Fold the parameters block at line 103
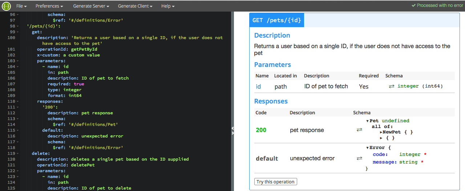Viewport: 465px width, 191px height. coord(18,61)
